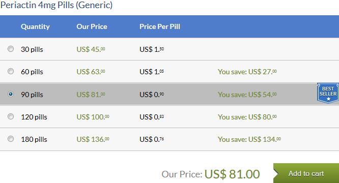Click the Best Seller badge icon
The height and width of the screenshot is (183, 339).
pyautogui.click(x=328, y=93)
